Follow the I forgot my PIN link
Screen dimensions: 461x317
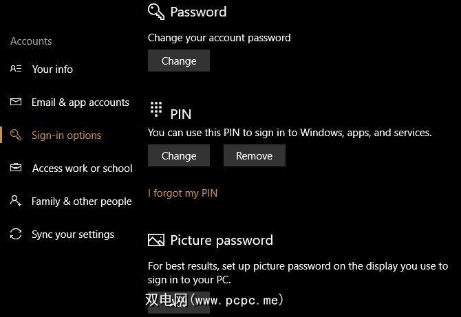(182, 193)
